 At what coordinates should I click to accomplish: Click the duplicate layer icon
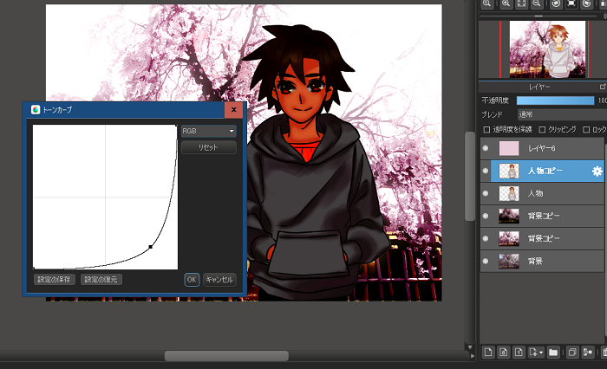(x=572, y=352)
